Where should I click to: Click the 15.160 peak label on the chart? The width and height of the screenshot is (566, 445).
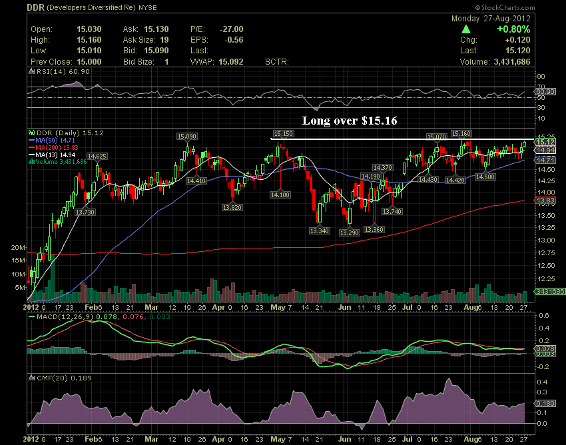[x=461, y=134]
